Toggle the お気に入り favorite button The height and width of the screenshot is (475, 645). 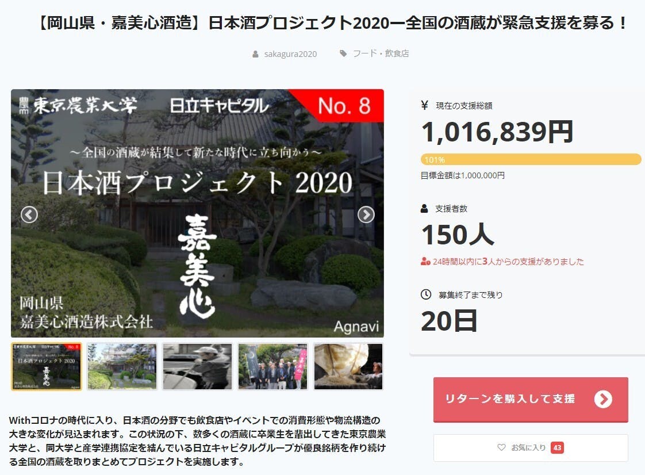(530, 447)
